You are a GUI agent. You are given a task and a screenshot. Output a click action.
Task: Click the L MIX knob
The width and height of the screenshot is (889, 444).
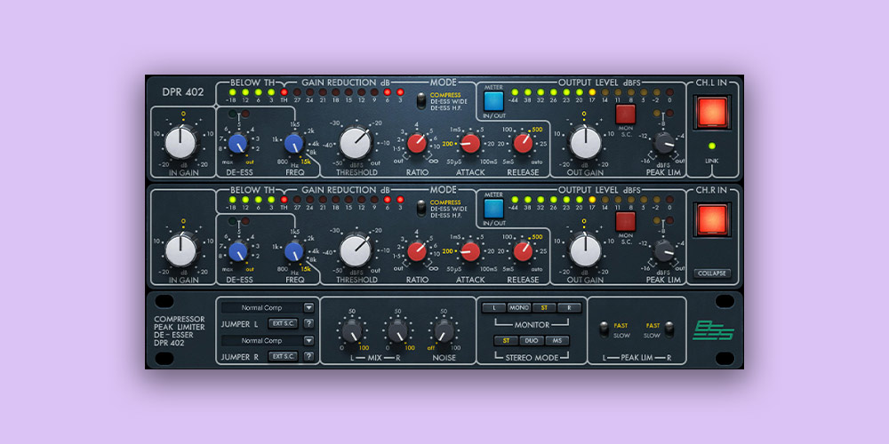pyautogui.click(x=351, y=330)
